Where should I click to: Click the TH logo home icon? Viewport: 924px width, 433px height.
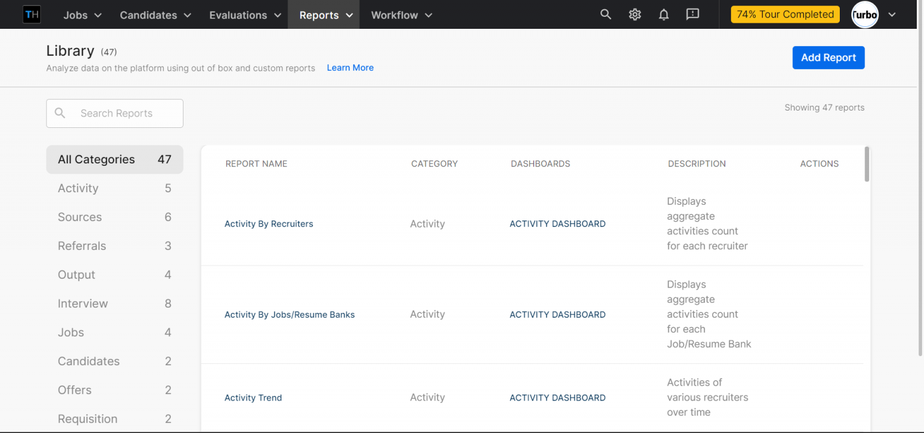tap(31, 15)
